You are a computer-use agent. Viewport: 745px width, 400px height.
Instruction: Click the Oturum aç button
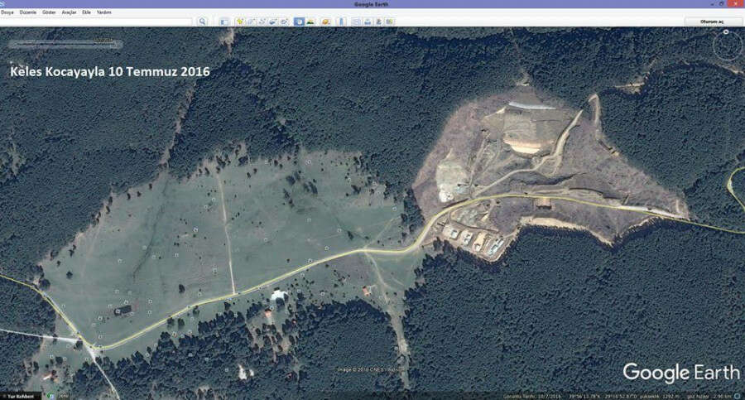(x=711, y=21)
